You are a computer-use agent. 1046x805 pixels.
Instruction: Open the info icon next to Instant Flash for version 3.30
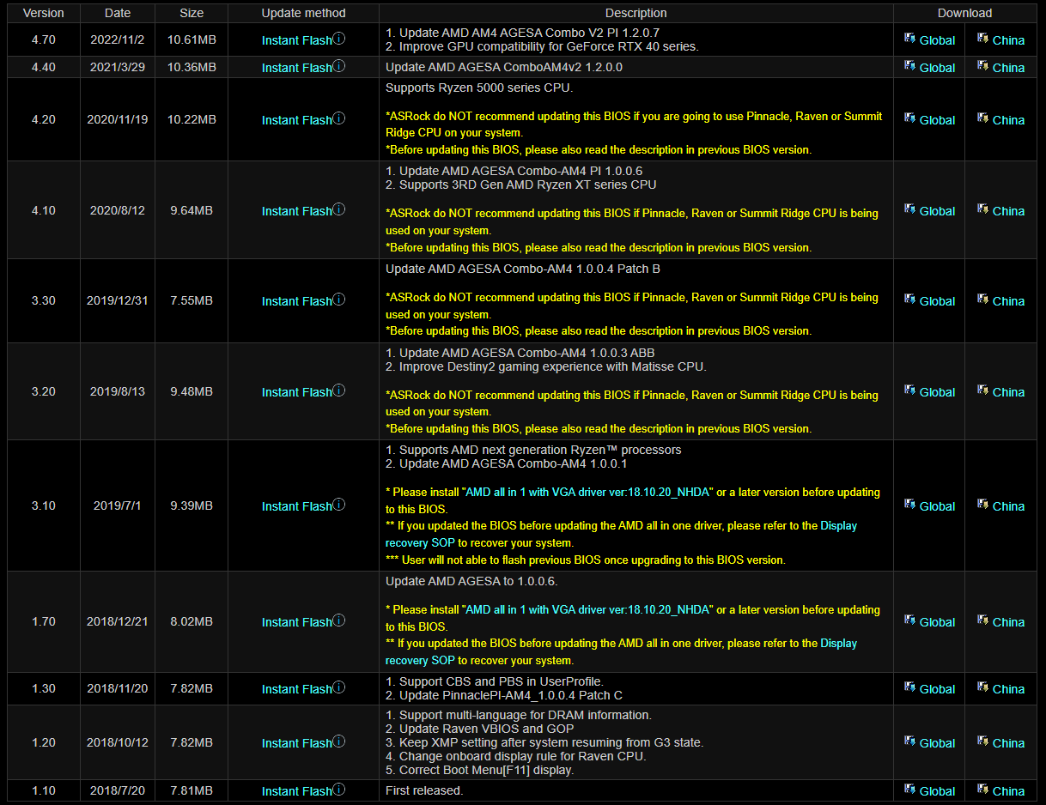pyautogui.click(x=338, y=300)
